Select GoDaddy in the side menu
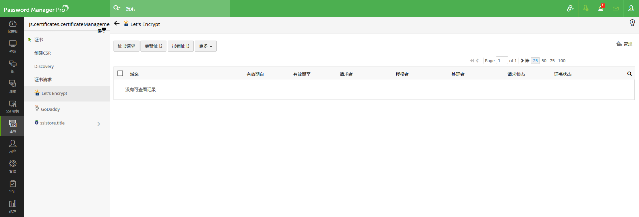This screenshot has width=639, height=217. [x=50, y=109]
